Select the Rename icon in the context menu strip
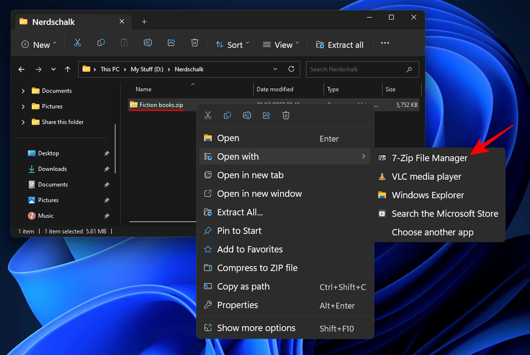 tap(246, 115)
